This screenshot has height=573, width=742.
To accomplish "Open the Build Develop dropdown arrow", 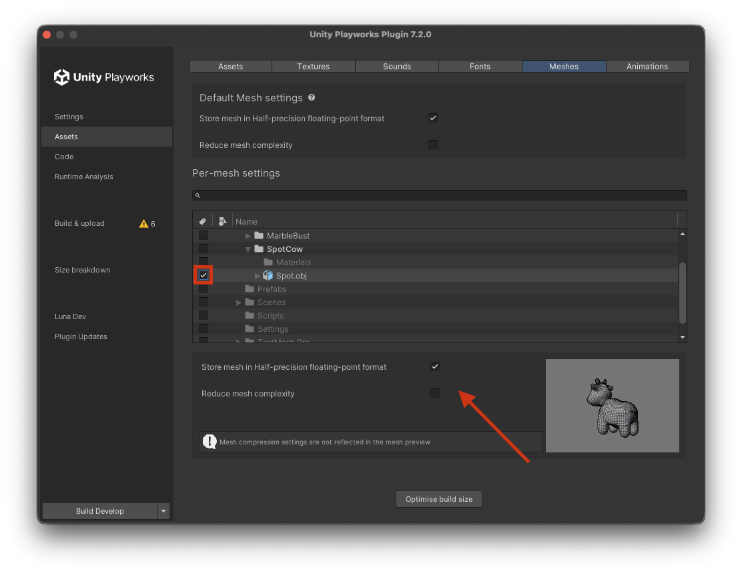I will tap(163, 511).
